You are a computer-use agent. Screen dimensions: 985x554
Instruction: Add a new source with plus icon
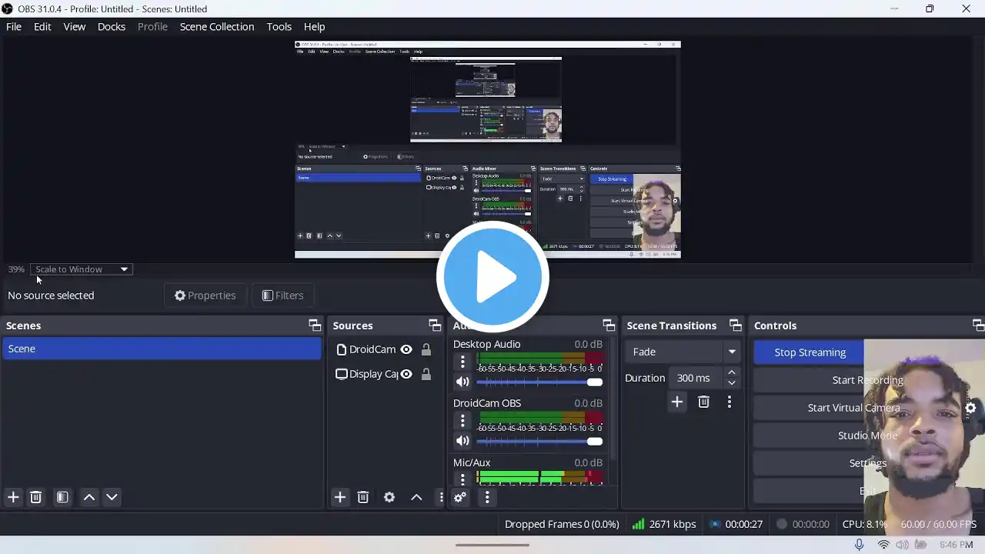[340, 497]
